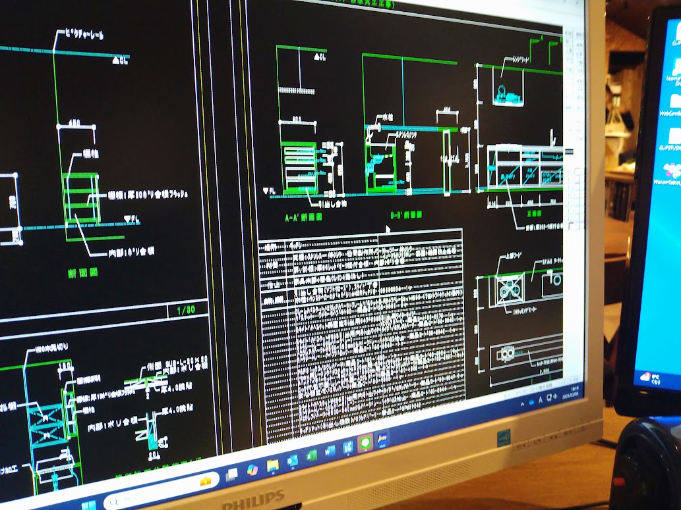The width and height of the screenshot is (681, 510).
Task: Open Task View on the taskbar
Action: point(231,474)
